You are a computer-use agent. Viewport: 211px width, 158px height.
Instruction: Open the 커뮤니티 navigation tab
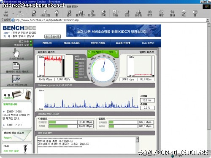47,43
